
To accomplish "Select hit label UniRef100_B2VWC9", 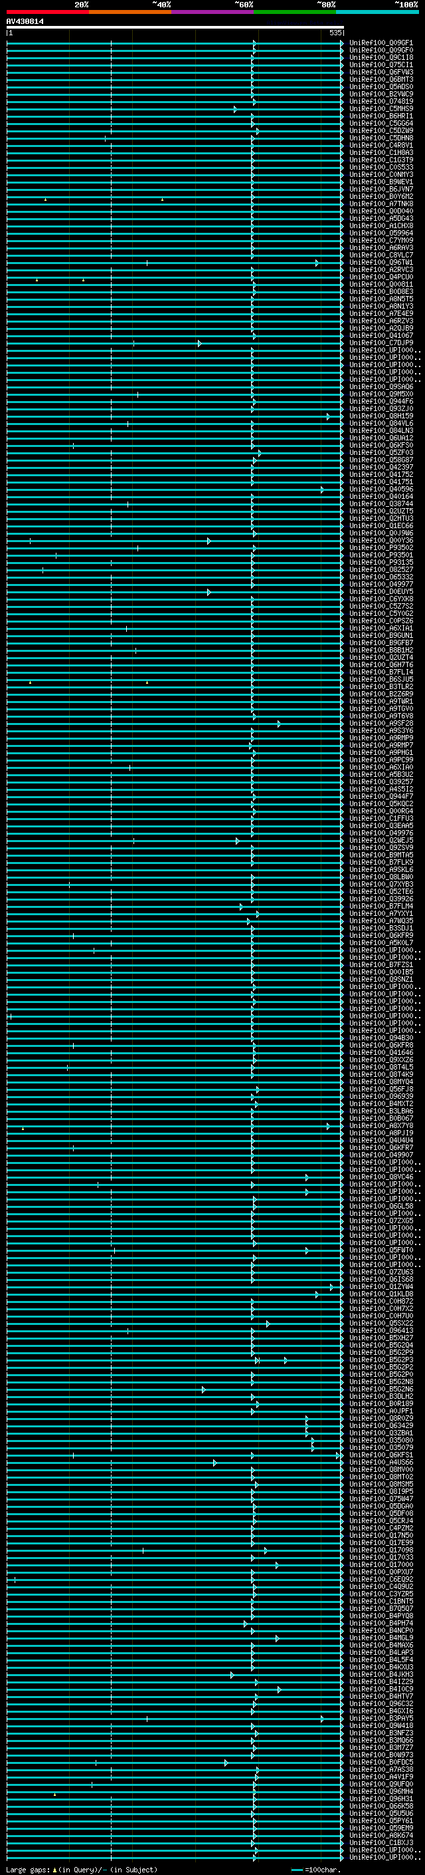I will [x=381, y=94].
